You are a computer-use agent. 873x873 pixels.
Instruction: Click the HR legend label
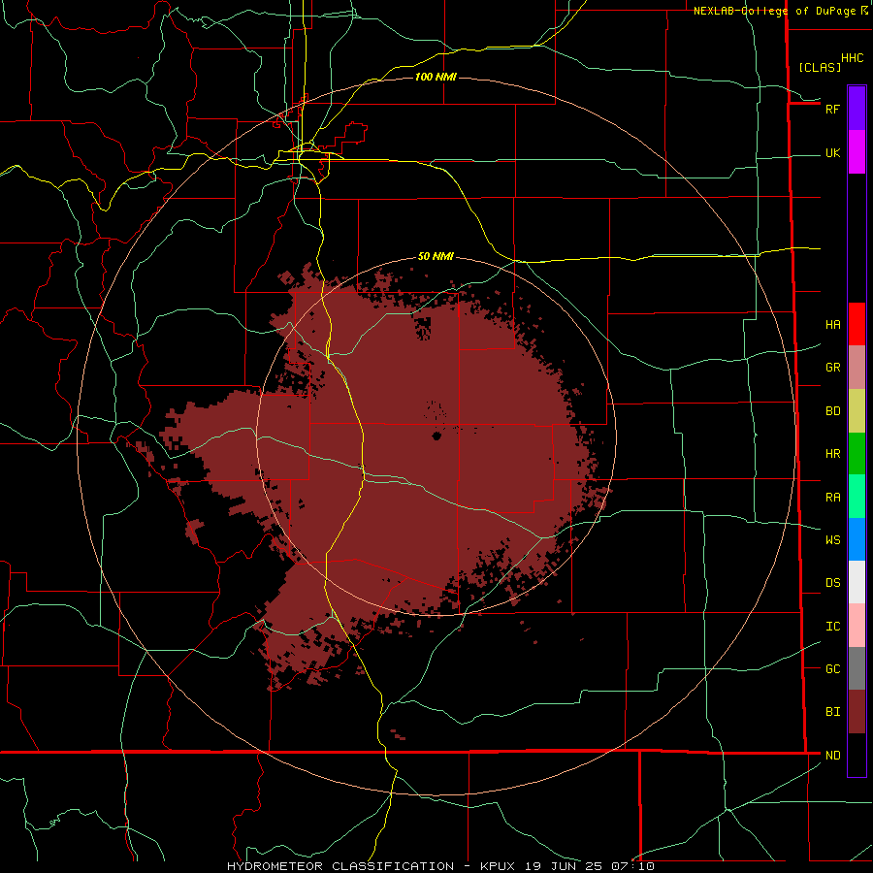832,454
